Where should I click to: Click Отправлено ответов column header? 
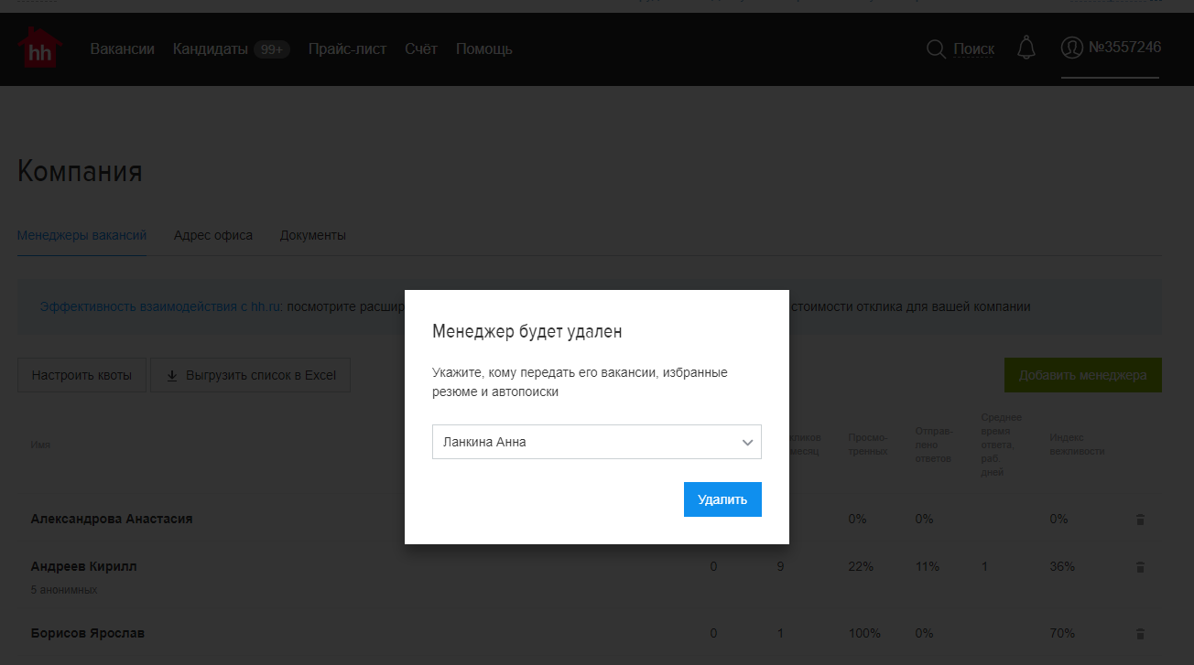pyautogui.click(x=934, y=445)
